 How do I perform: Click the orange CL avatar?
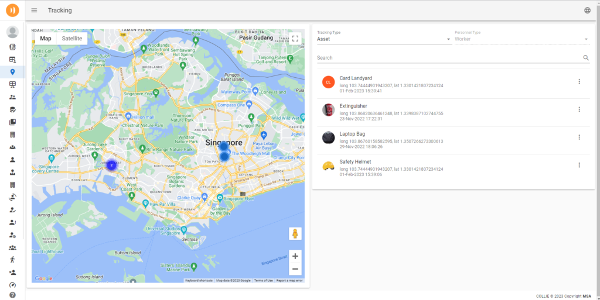click(328, 82)
